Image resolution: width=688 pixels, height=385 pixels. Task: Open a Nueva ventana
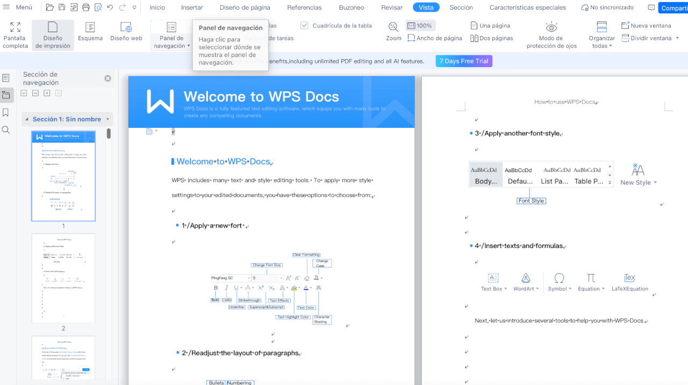click(x=646, y=25)
